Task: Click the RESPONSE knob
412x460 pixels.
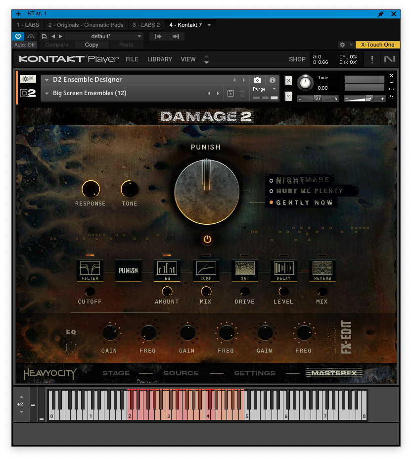Action: [x=91, y=189]
